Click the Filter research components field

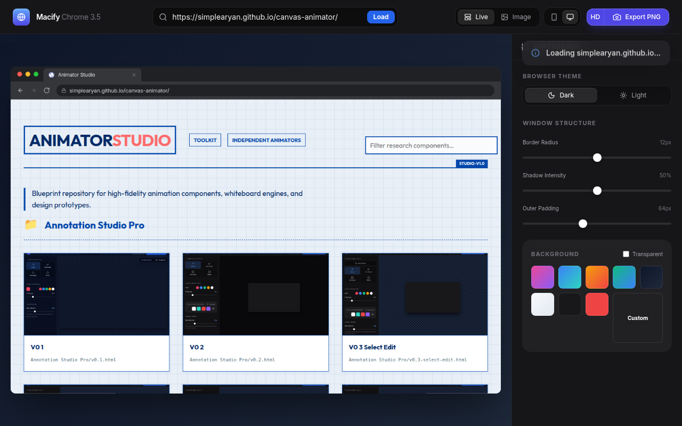[x=431, y=145]
